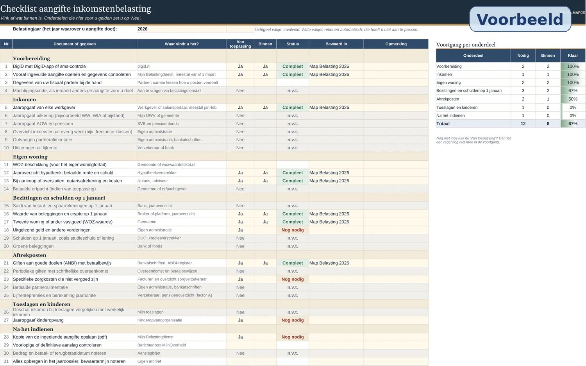This screenshot has width=586, height=366.
Task: Select the title 'Checklist aangifte inkomstenbelasting'
Action: [x=76, y=9]
